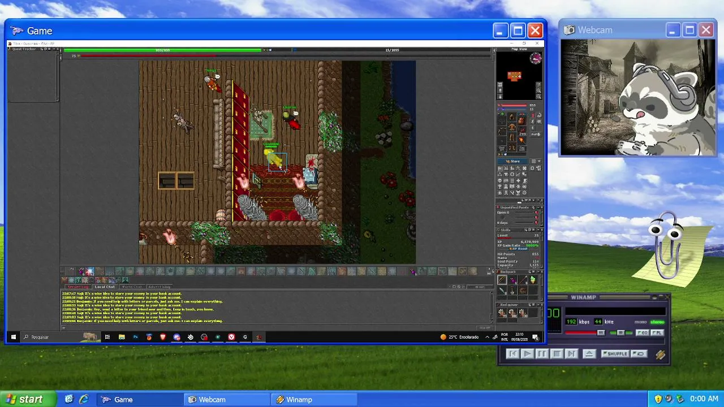Close the Skills panel
Viewport: 724px width, 407px height.
[x=541, y=230]
